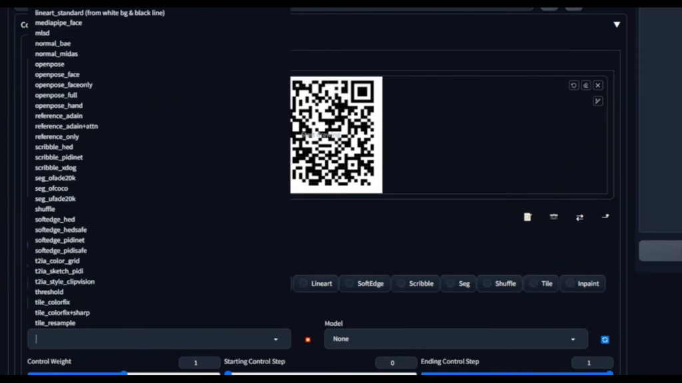682x383 pixels.
Task: Pick openpose_faceonly from the list
Action: click(x=63, y=85)
